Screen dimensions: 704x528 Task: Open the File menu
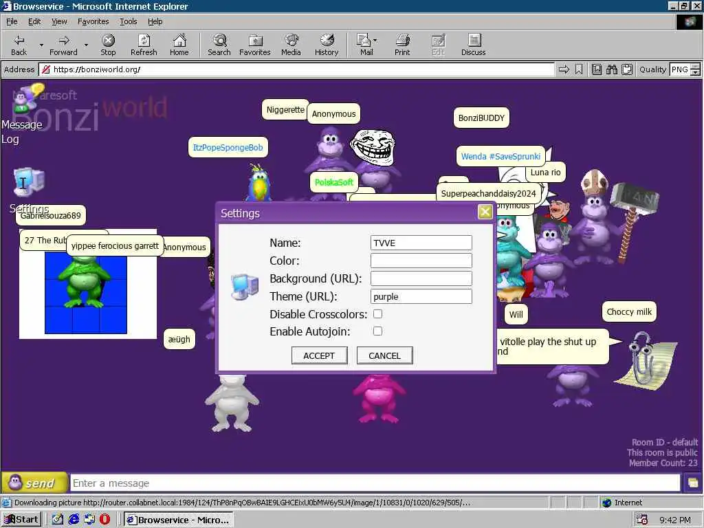click(12, 21)
